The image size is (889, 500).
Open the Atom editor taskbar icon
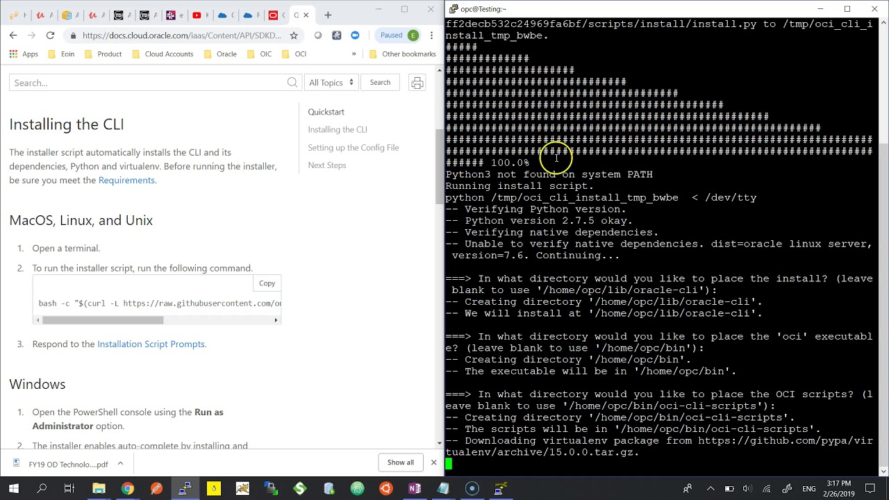coord(357,489)
